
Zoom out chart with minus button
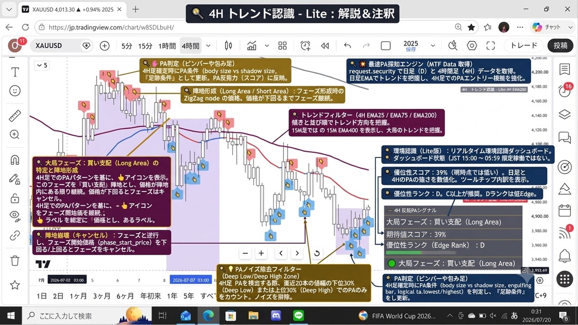245,253
